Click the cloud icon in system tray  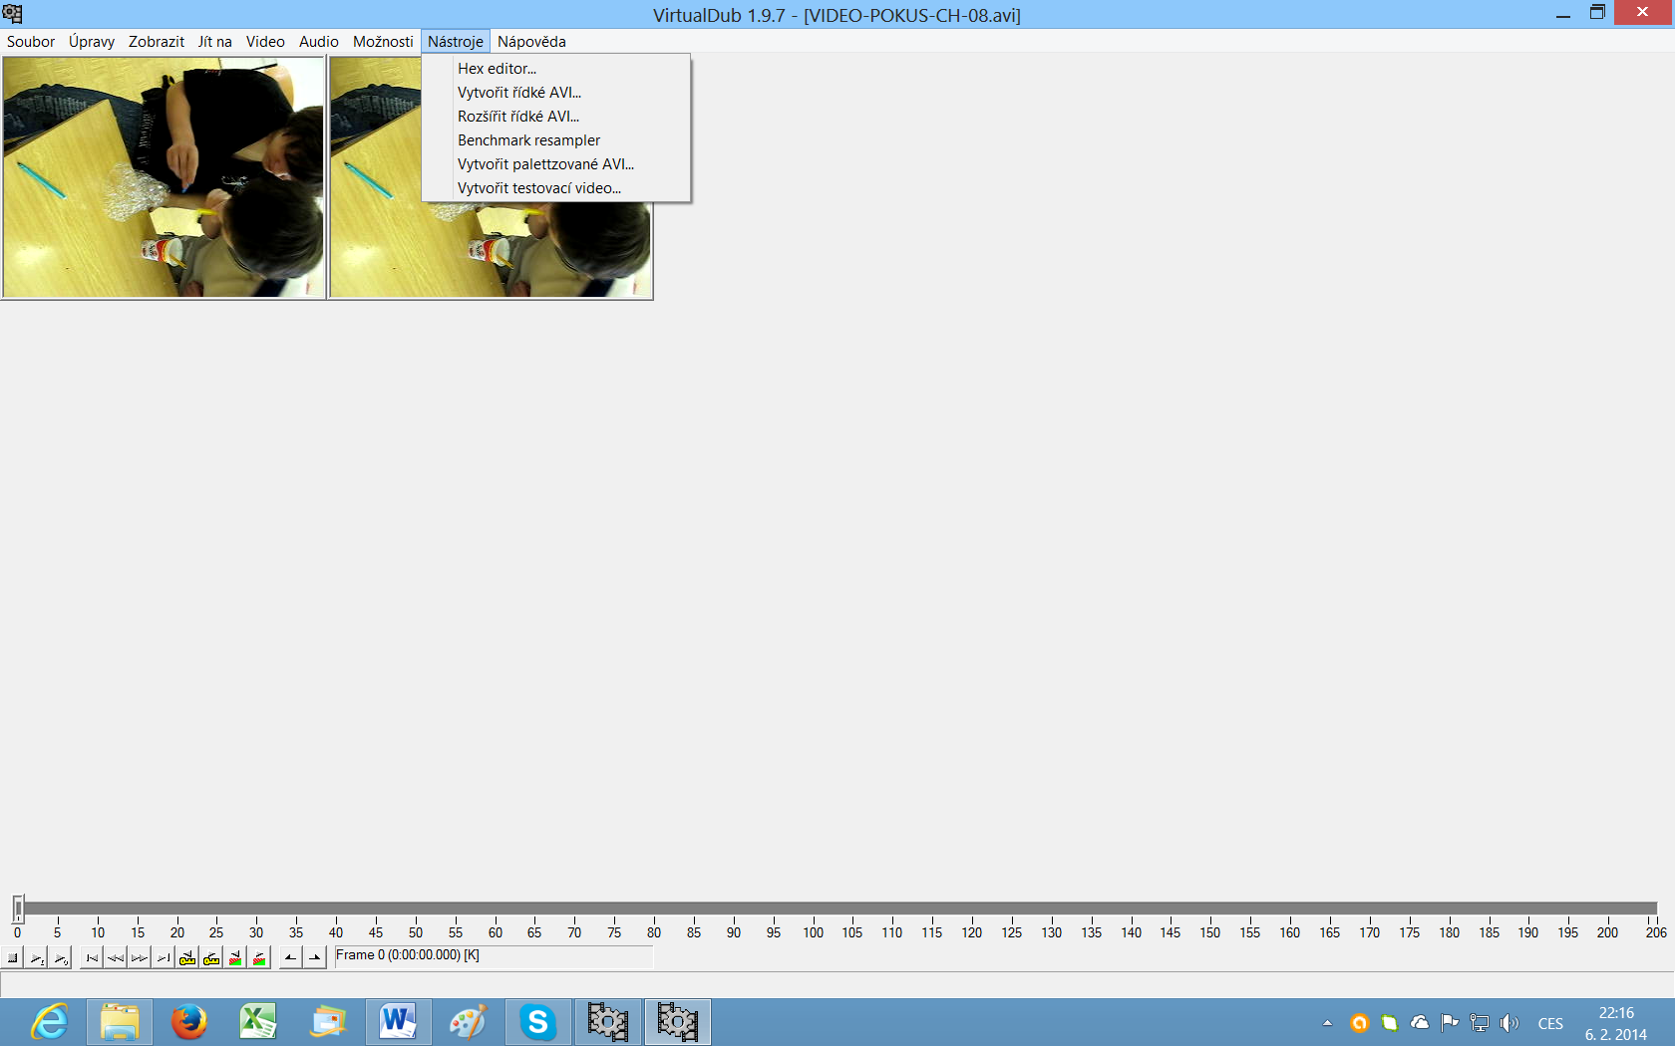(1420, 1023)
